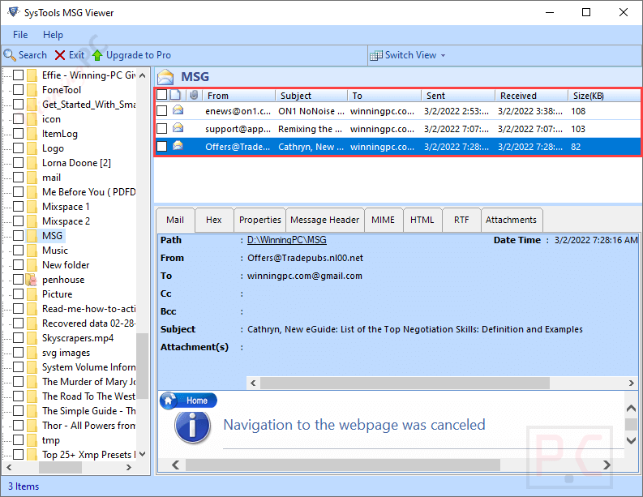Click folder tree scroll down arrow
This screenshot has width=643, height=497.
click(142, 454)
